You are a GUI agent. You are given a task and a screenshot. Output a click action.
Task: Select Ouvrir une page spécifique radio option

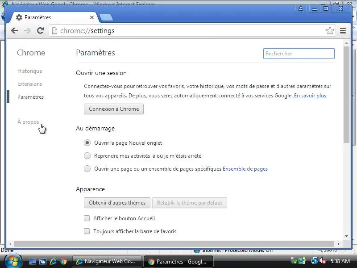coord(87,169)
